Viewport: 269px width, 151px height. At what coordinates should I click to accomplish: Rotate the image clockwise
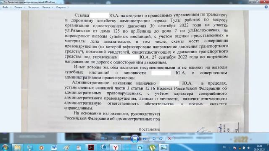161,139
